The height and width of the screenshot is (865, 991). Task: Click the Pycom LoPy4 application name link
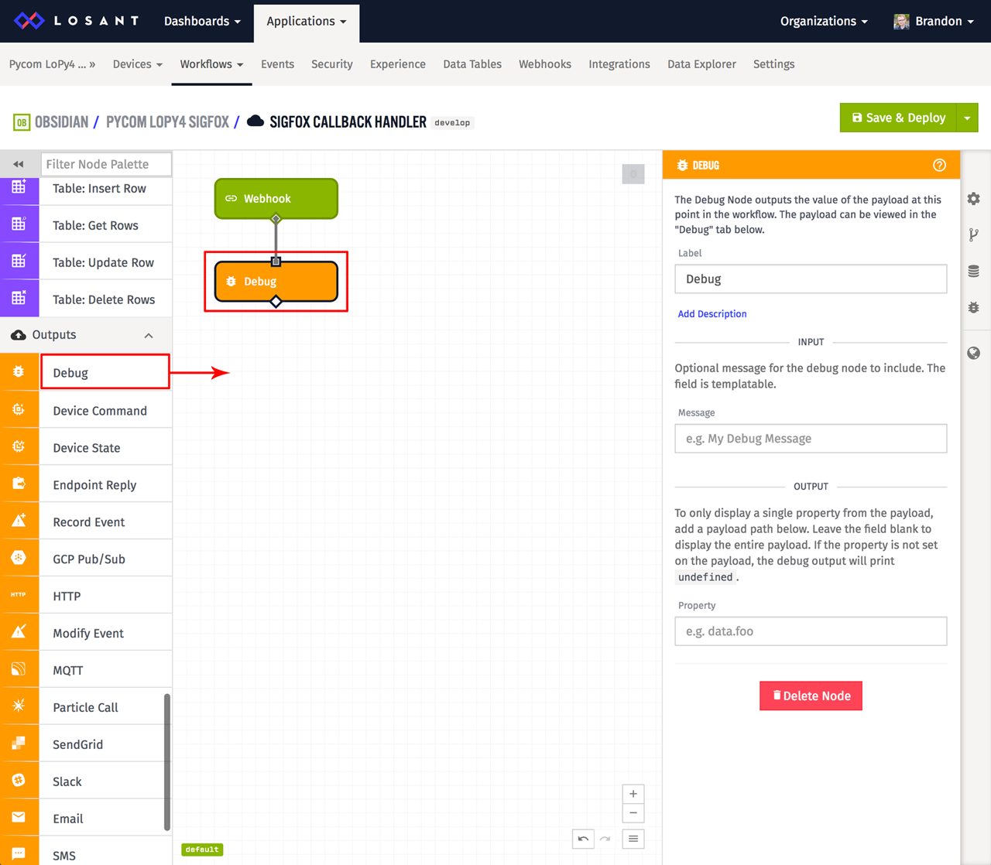pyautogui.click(x=52, y=64)
